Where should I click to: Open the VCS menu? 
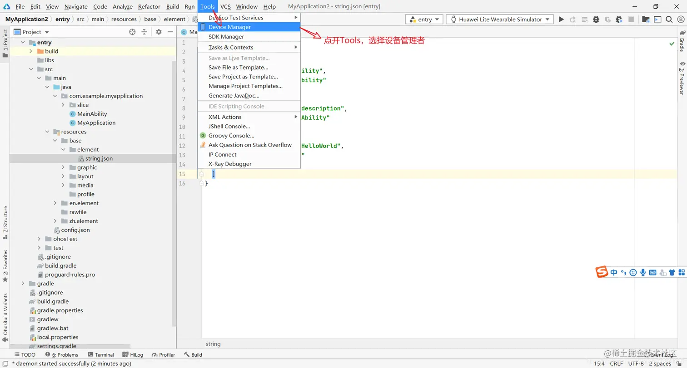[x=225, y=6]
